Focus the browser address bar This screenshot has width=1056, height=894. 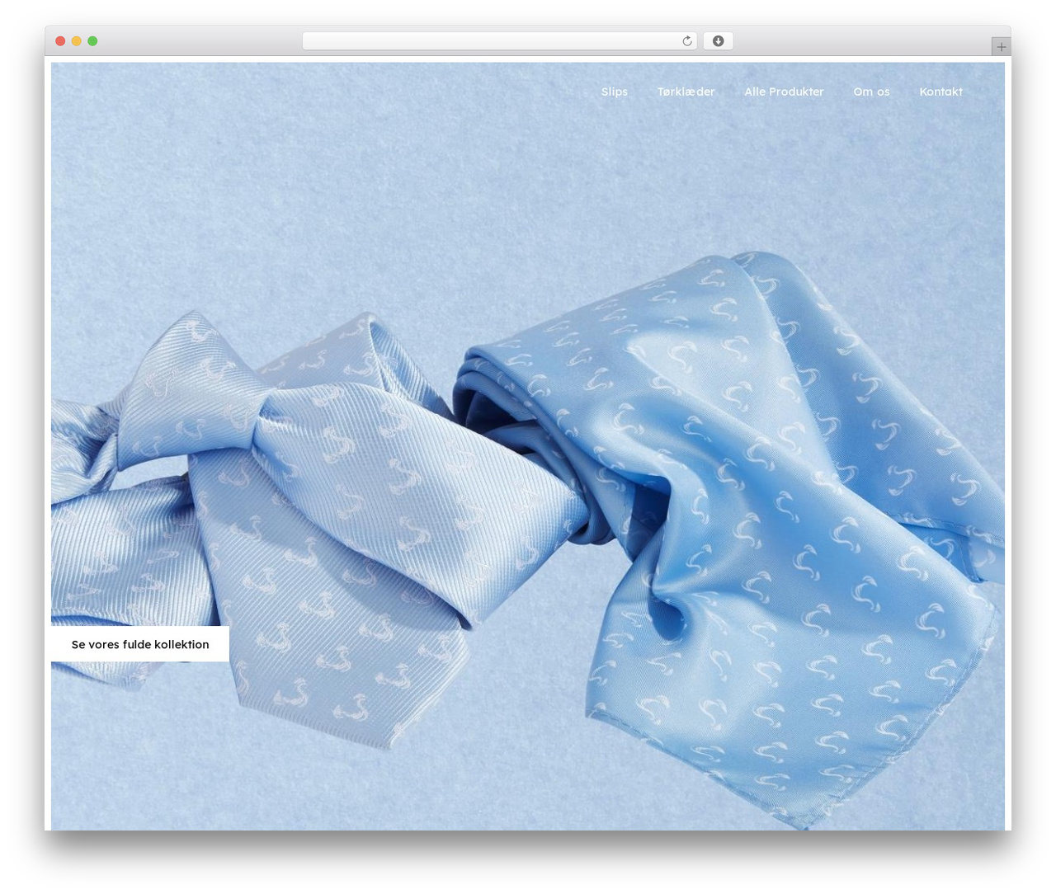click(500, 41)
